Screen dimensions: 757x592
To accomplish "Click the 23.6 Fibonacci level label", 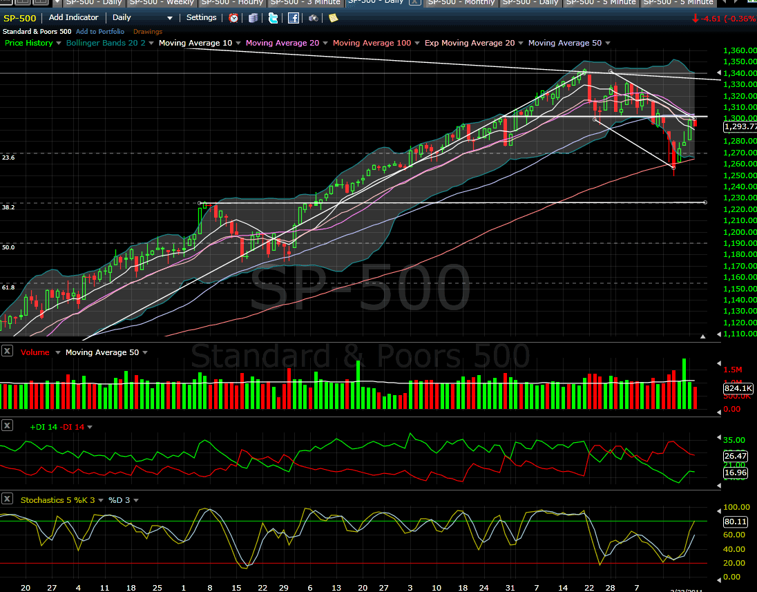I will (8, 157).
